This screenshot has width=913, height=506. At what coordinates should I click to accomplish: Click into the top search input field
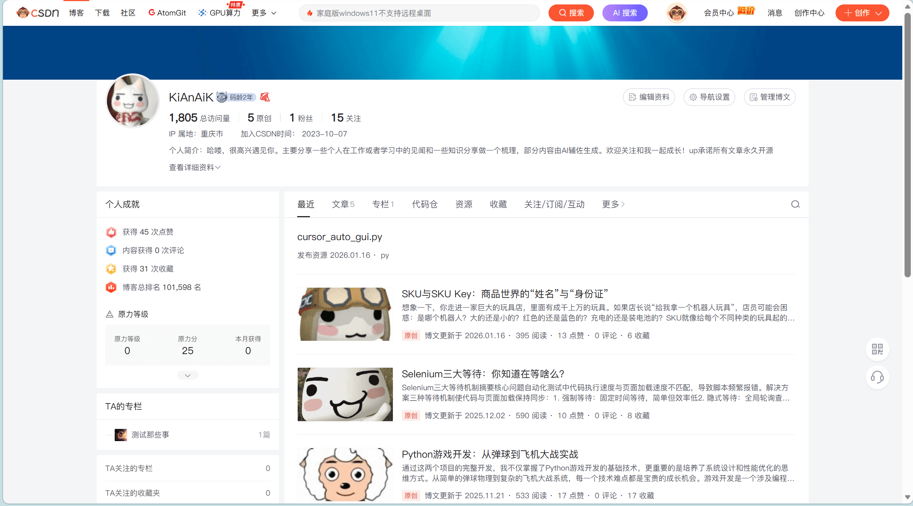[419, 13]
